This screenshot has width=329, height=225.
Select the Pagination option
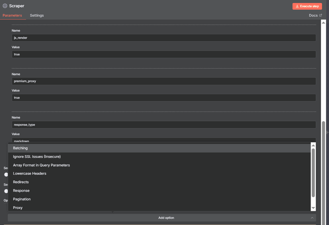click(x=159, y=199)
